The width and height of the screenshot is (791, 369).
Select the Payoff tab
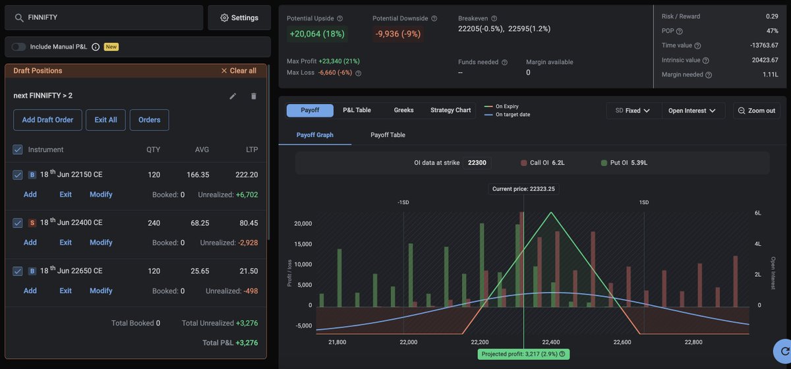pos(310,110)
